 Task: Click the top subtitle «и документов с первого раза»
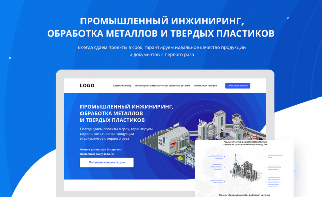[x=162, y=55]
